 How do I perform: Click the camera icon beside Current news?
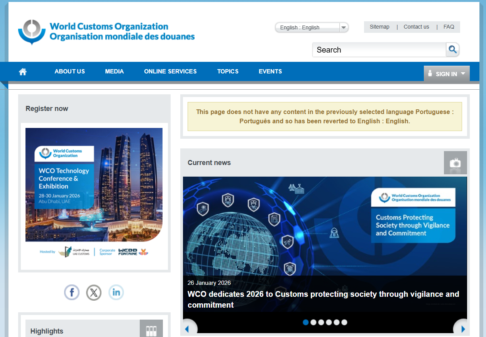tap(455, 163)
